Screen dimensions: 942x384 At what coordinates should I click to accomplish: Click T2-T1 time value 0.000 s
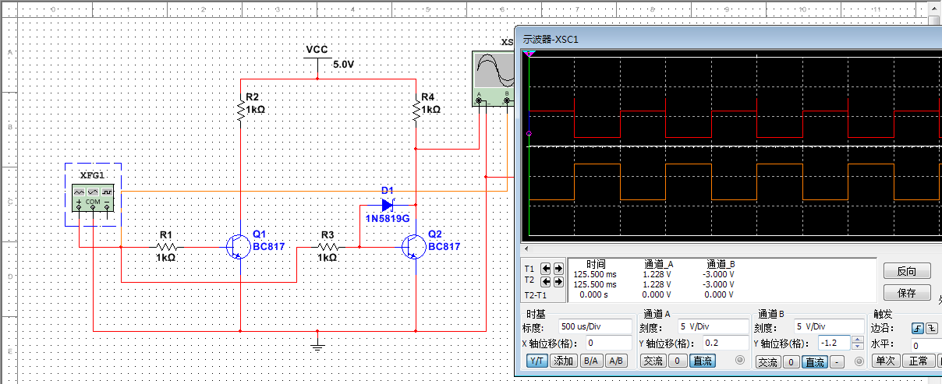tap(596, 294)
